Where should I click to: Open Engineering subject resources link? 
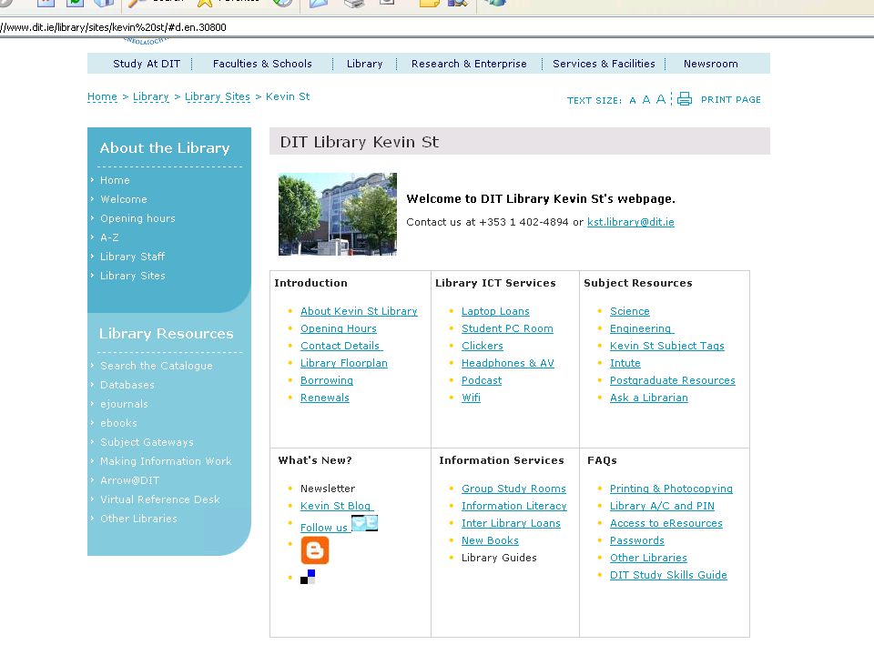point(642,328)
